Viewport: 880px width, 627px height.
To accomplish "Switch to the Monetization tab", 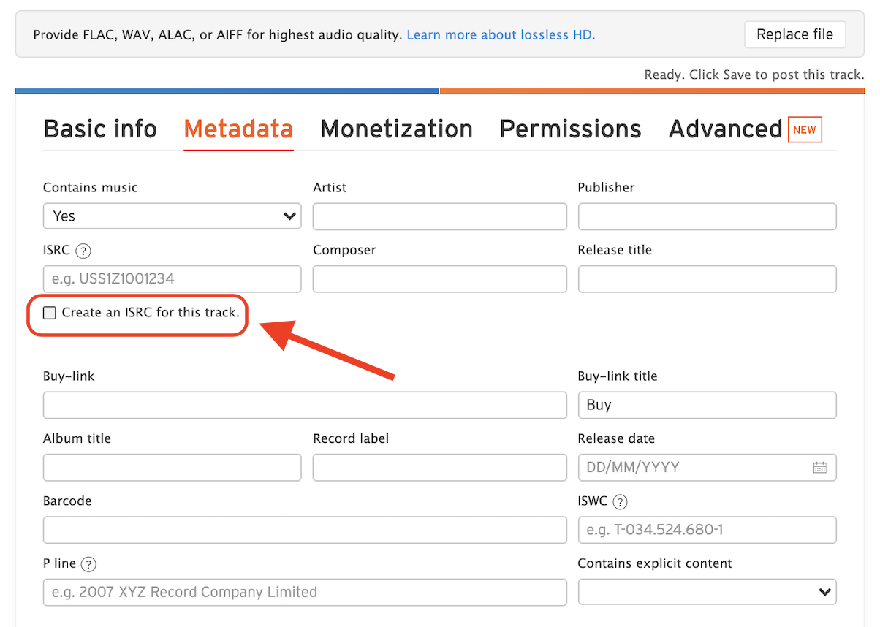I will (396, 129).
